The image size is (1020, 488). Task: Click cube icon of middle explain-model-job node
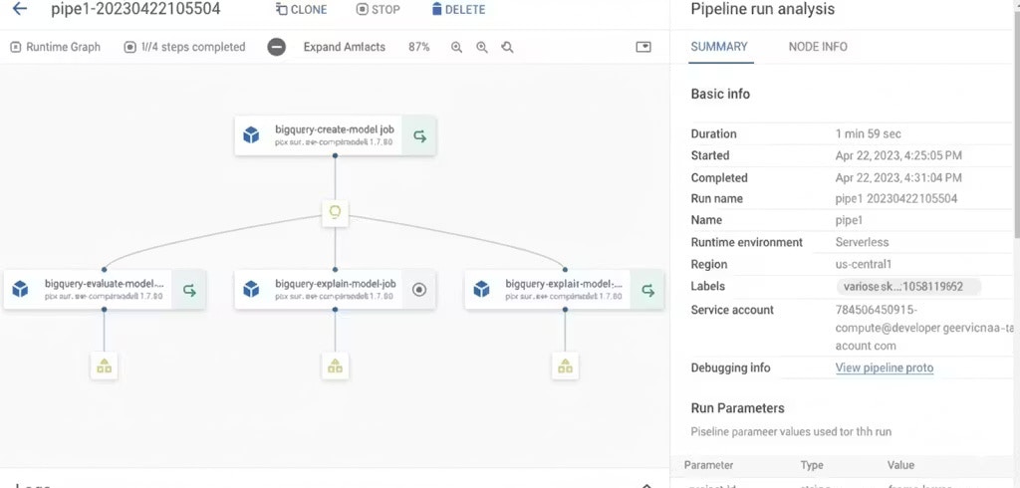251,290
